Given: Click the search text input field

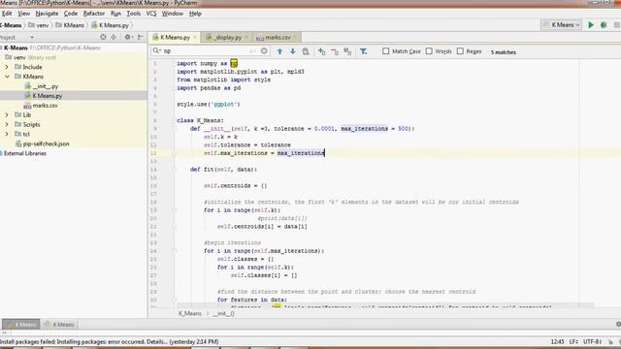Looking at the screenshot, I should coord(210,50).
